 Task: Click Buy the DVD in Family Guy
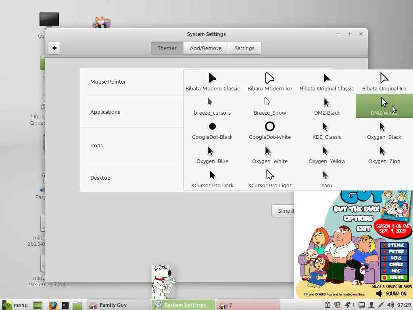(x=356, y=209)
